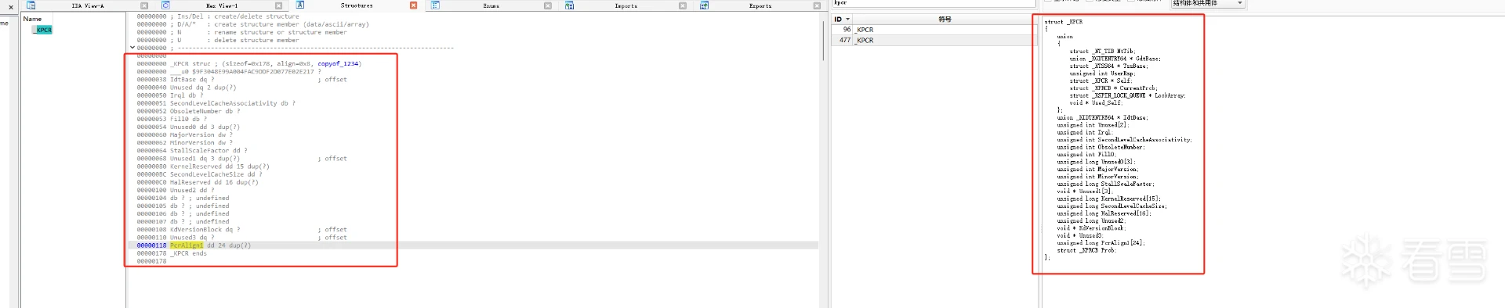Click the struct _KPRCB Prcb line
This screenshot has width=1505, height=308.
coord(1086,250)
